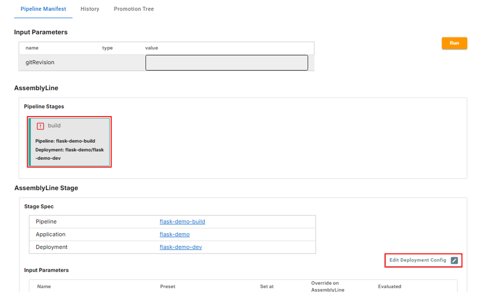Click the gitRevision parameter name cell
Screen dimensions: 483x292
40,62
